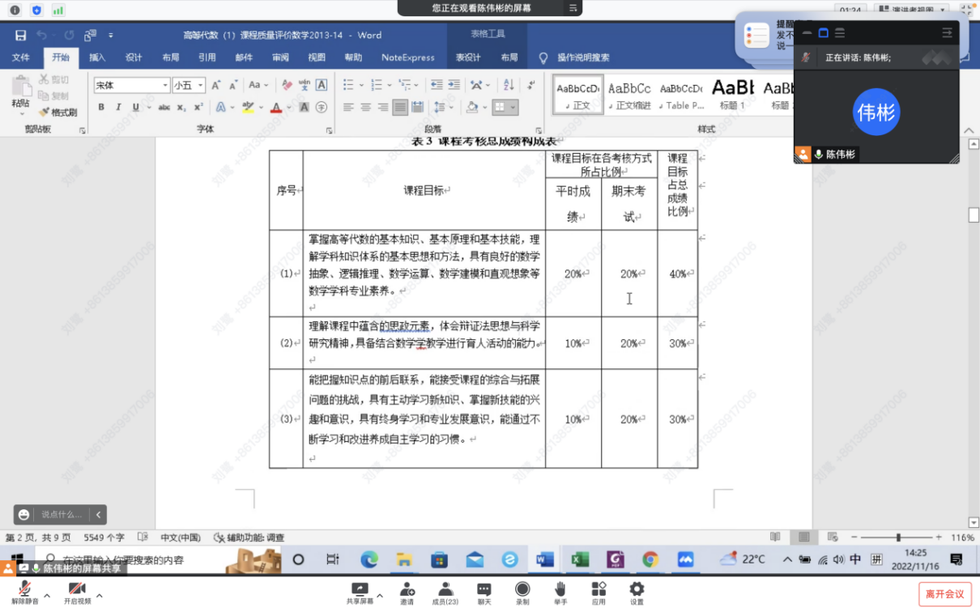Raise hand using the 举手 icon
This screenshot has height=612, width=980.
(x=560, y=593)
